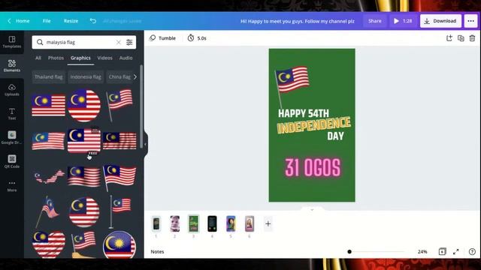Click the Tumble animation button
This screenshot has height=270, width=481.
(162, 38)
